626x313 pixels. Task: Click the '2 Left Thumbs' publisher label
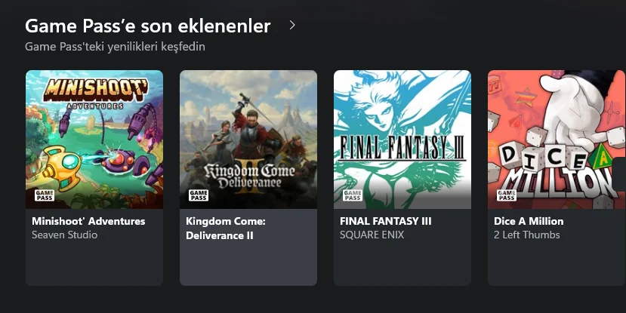(526, 235)
